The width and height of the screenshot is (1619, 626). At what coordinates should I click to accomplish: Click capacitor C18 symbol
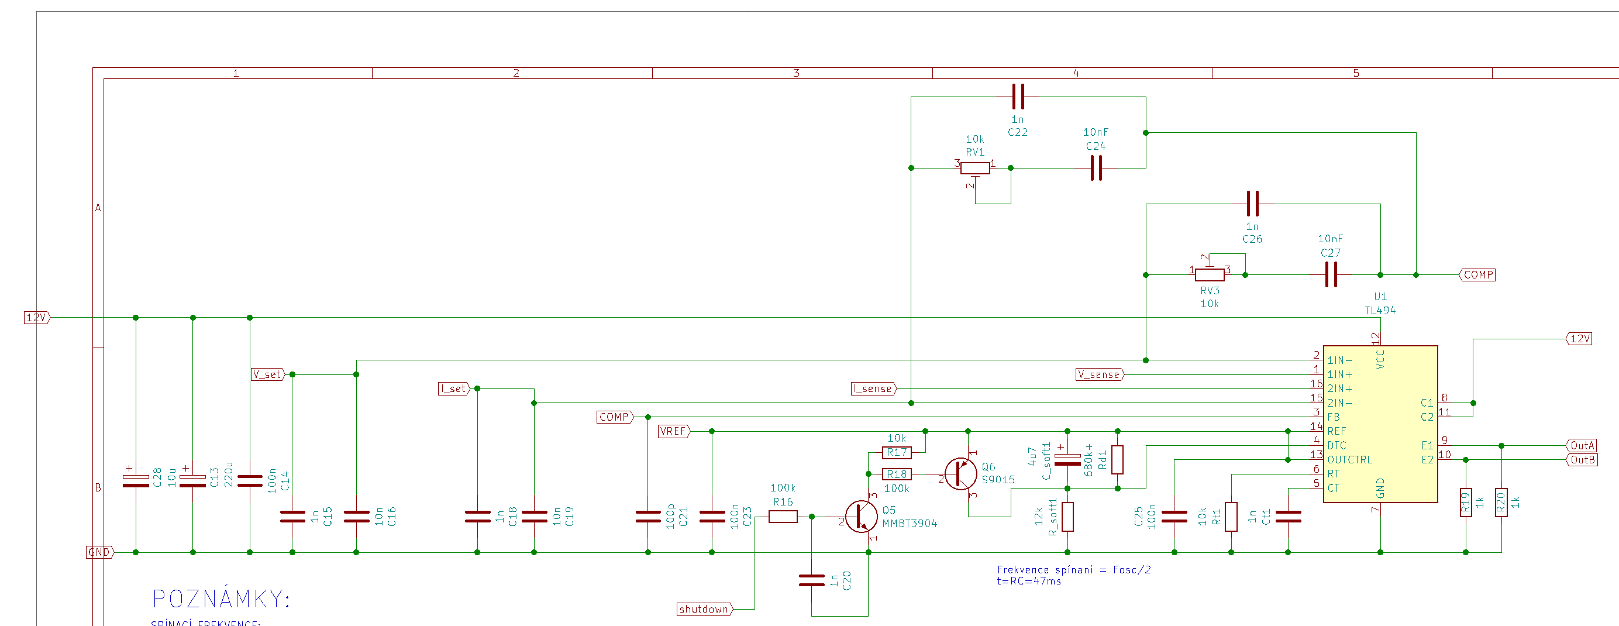click(x=477, y=517)
